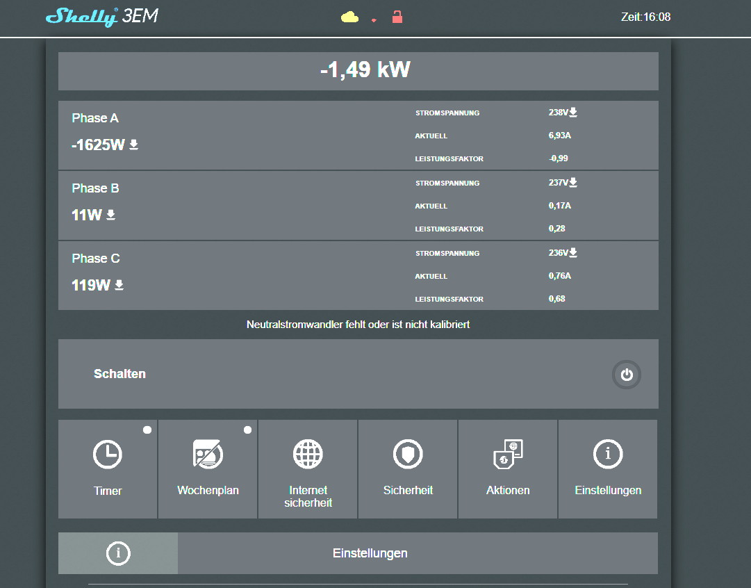Download Phase A power data icon
This screenshot has width=751, height=588.
tap(133, 145)
